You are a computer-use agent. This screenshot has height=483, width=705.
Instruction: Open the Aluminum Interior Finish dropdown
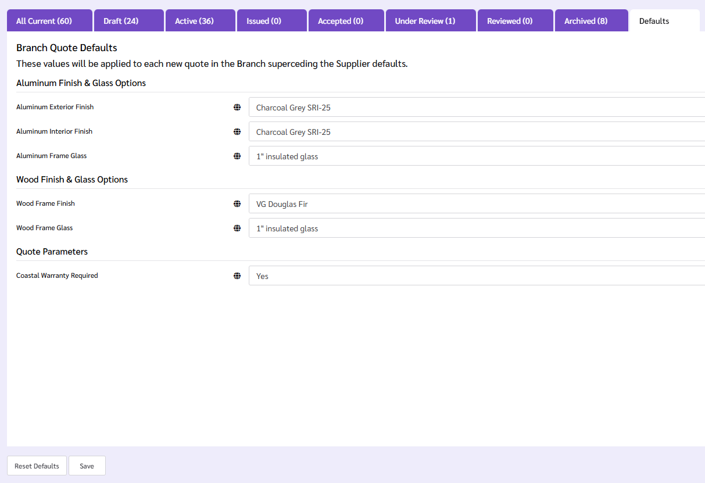pos(477,132)
